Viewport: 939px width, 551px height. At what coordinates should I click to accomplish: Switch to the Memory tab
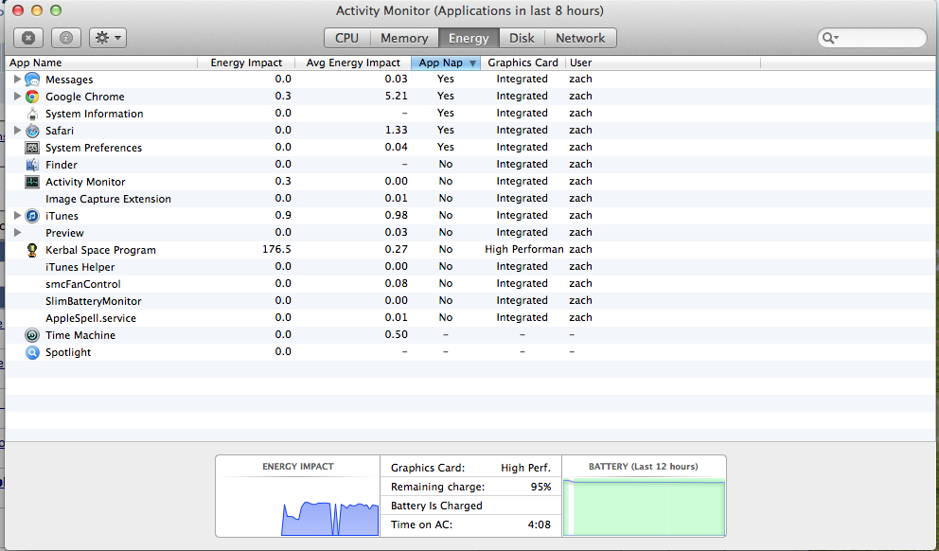coord(404,38)
